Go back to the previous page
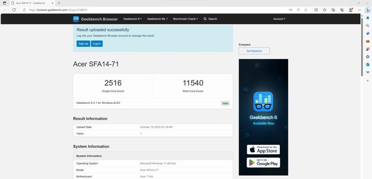 [5, 10]
